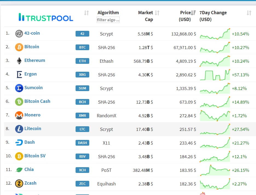The width and height of the screenshot is (256, 195).
Task: Click the Zcash logo icon
Action: (x=19, y=184)
